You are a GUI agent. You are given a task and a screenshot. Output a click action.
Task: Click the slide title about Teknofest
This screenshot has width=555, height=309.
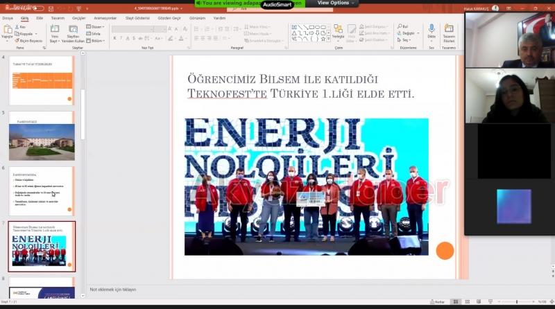(300, 87)
